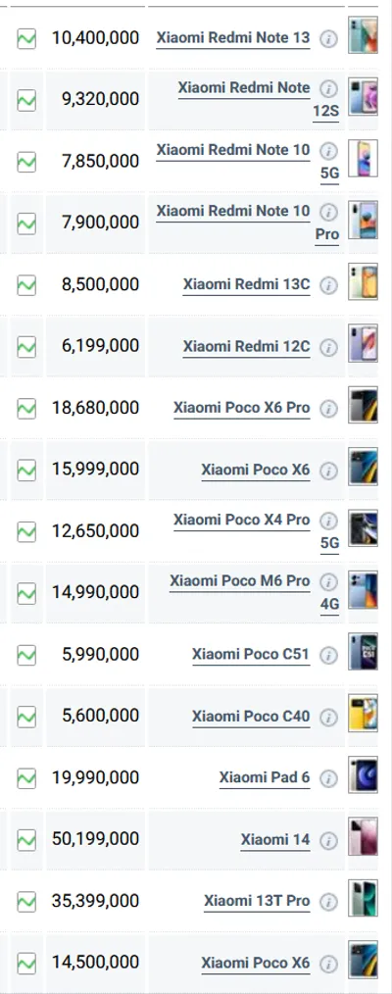The height and width of the screenshot is (994, 392).
Task: Open price chart for Xiaomi 14
Action: click(26, 841)
